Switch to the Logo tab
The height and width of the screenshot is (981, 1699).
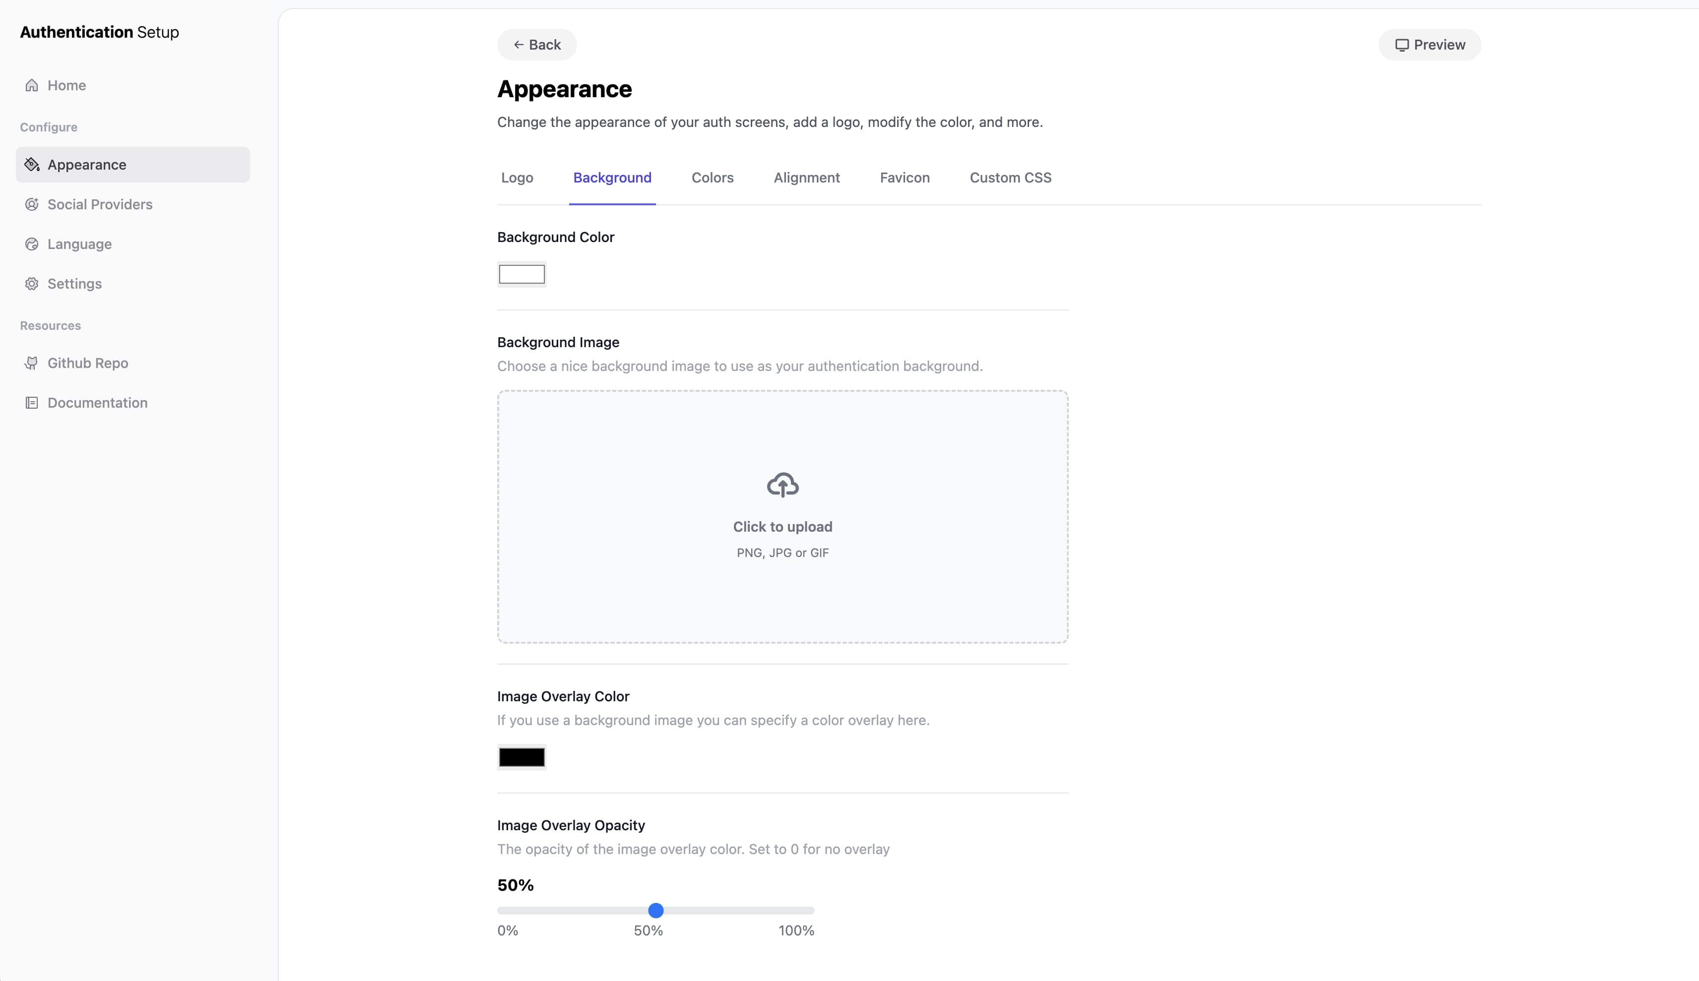[x=517, y=178]
